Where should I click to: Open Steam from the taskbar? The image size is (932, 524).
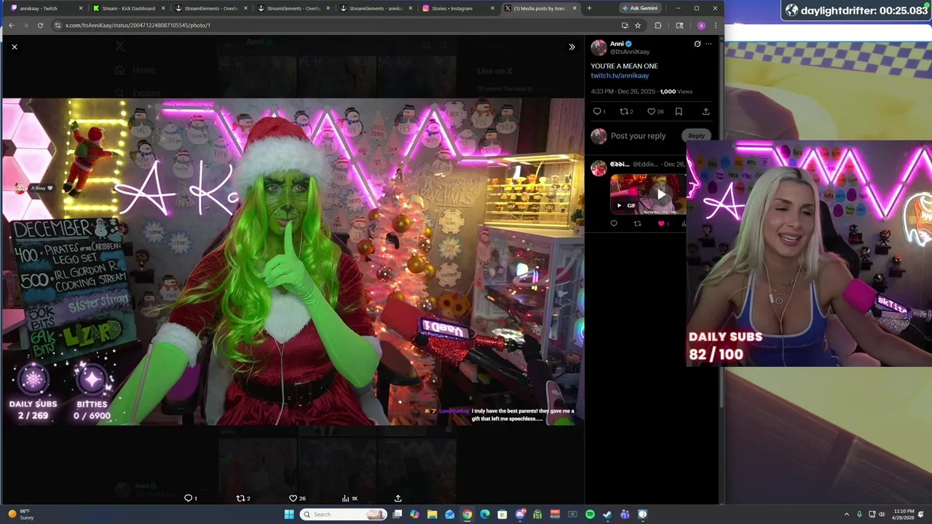(x=607, y=515)
